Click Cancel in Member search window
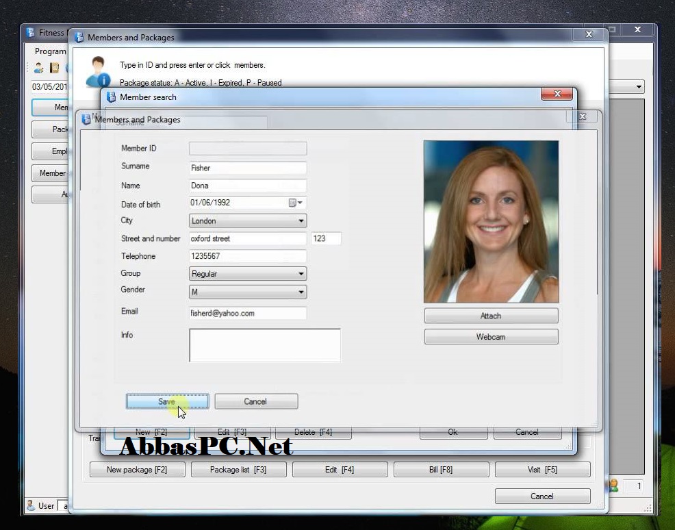Screen dimensions: 675x530 527,433
